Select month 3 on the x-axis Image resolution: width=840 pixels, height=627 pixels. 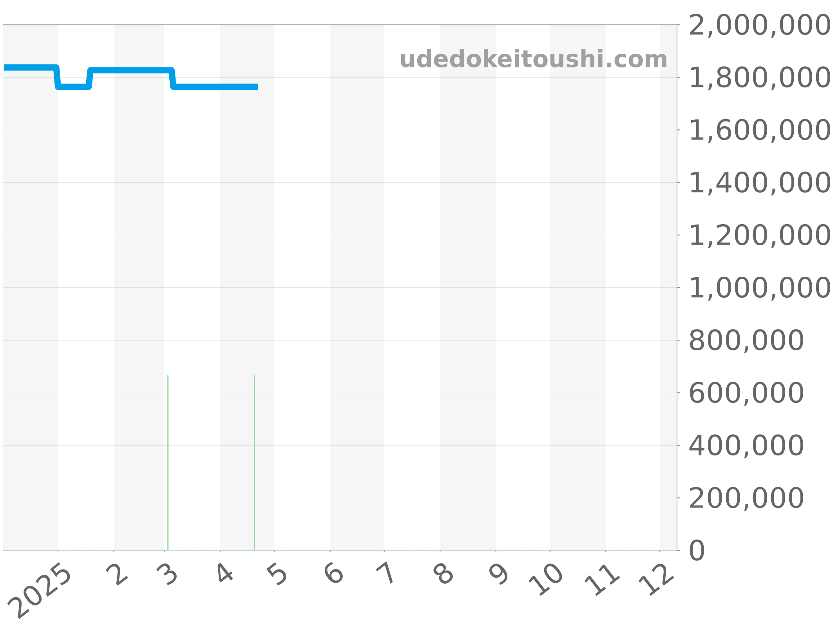[168, 575]
